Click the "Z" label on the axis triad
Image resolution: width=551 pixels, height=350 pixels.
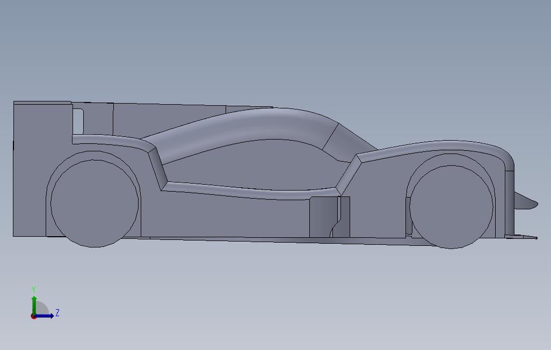(57, 312)
